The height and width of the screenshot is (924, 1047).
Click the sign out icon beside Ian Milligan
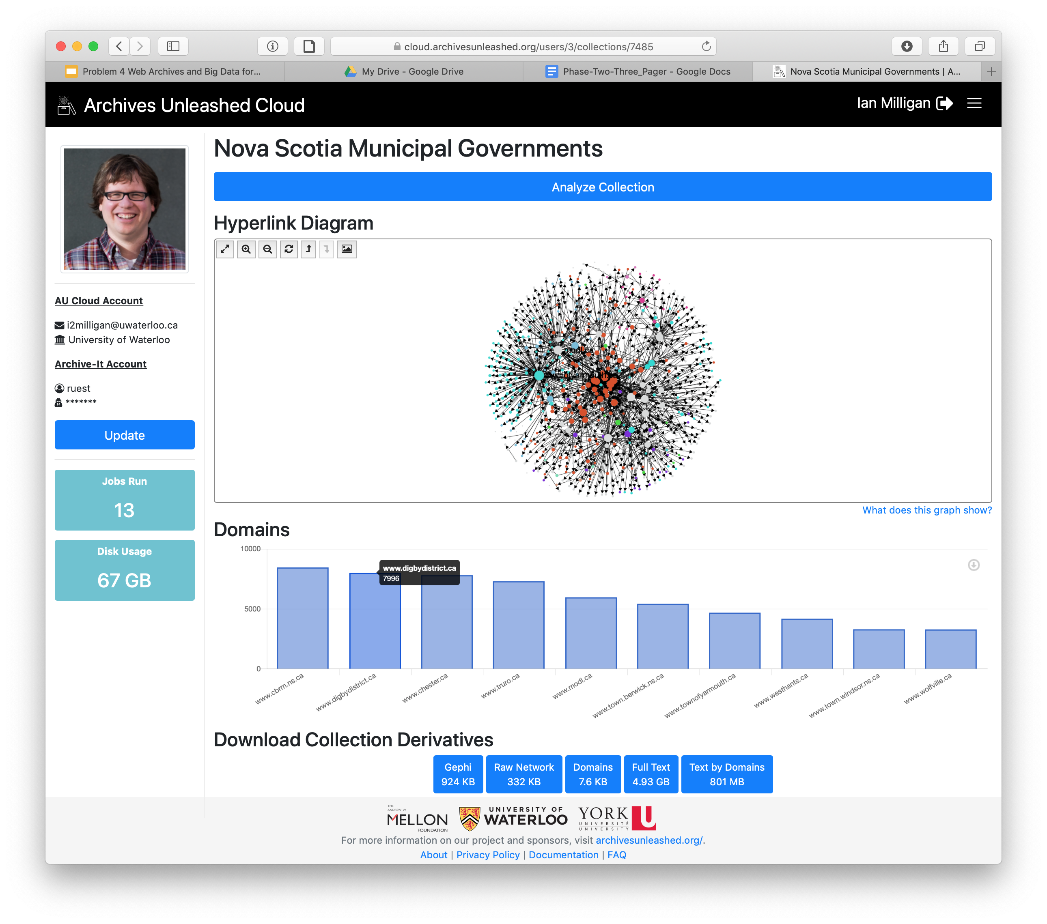945,103
